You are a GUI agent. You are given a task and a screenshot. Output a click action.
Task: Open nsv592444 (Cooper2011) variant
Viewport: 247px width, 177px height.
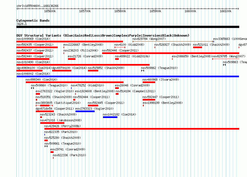click(91, 97)
